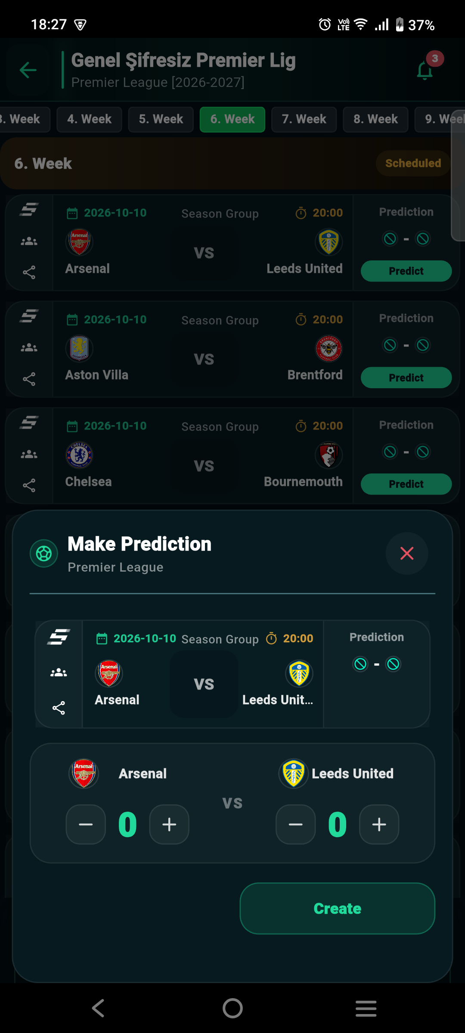Switch to 5. Week tab

coord(161,119)
